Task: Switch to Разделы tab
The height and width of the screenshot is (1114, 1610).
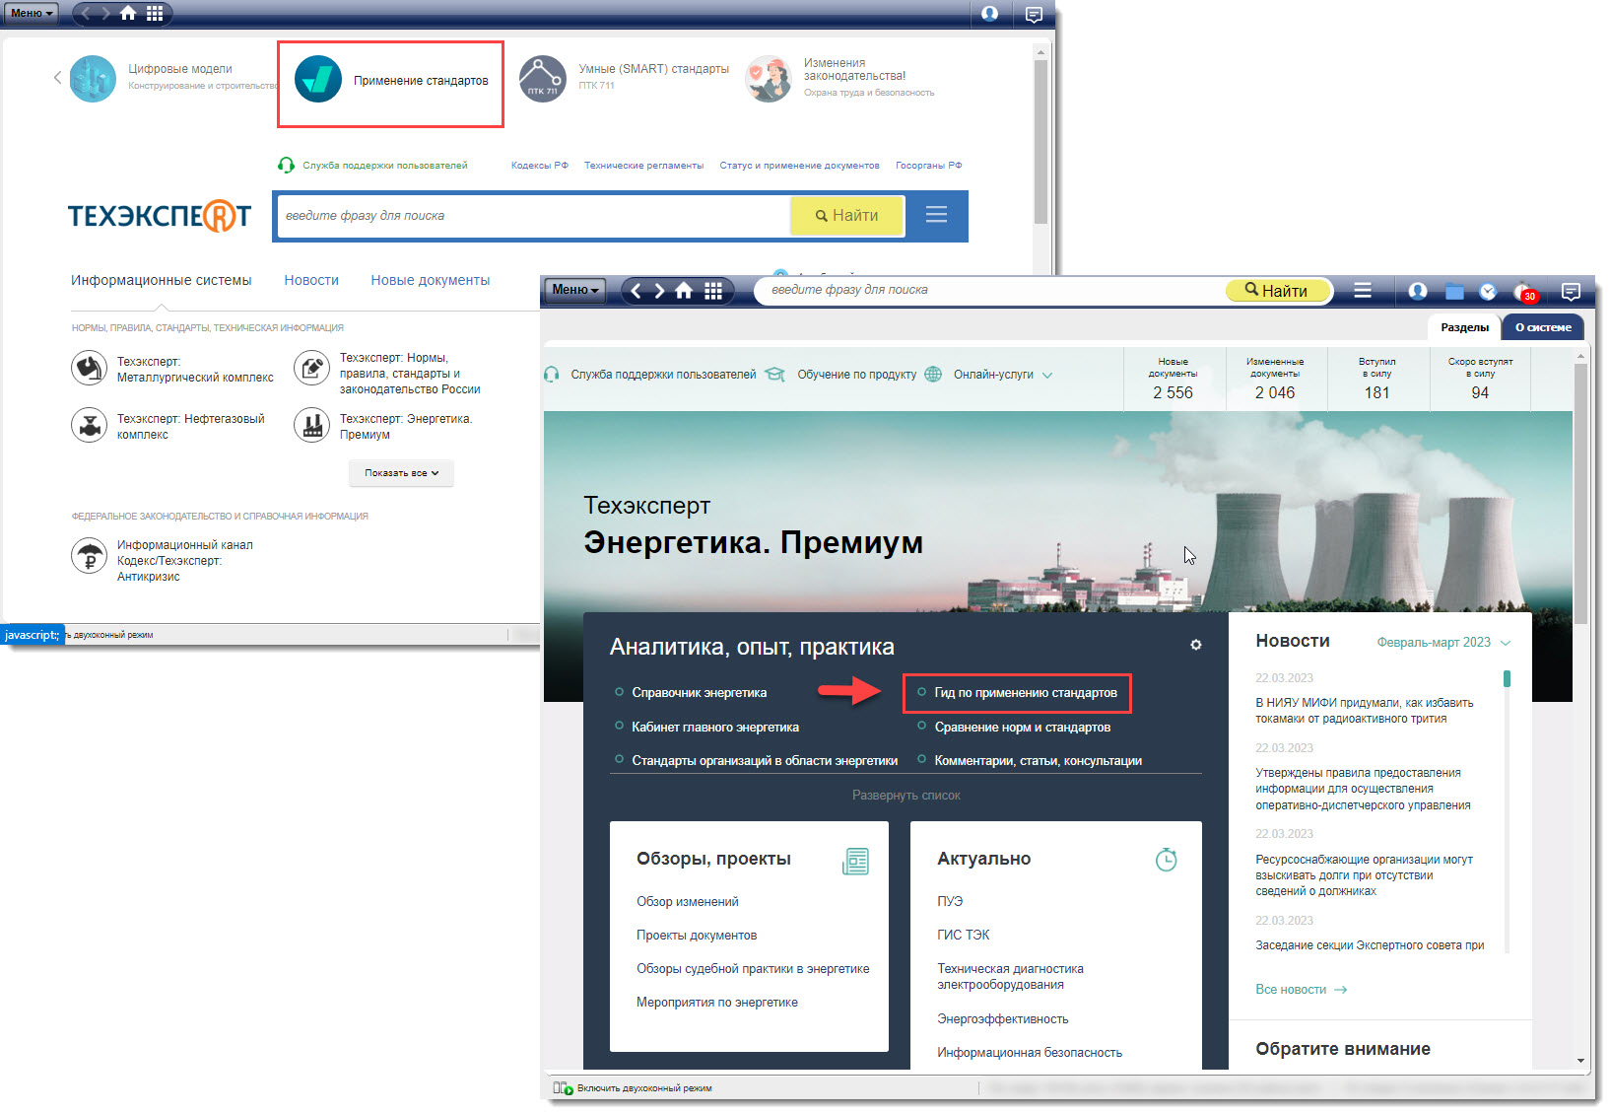Action: click(x=1464, y=327)
